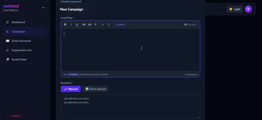Screen dimensions: 262x120
Task: Click the Recipients label
Action: coord(67,83)
